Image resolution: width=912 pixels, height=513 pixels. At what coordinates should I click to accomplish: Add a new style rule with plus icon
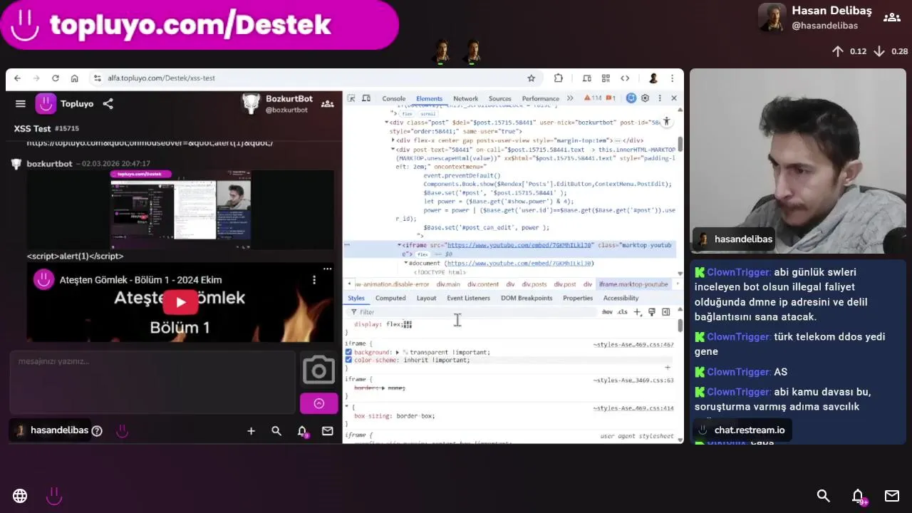point(638,312)
